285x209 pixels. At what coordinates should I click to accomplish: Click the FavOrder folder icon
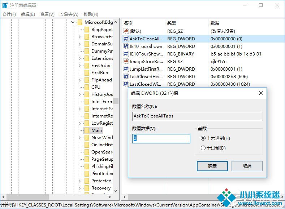pos(87,66)
